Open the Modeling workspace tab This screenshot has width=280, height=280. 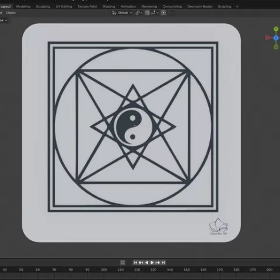point(23,6)
